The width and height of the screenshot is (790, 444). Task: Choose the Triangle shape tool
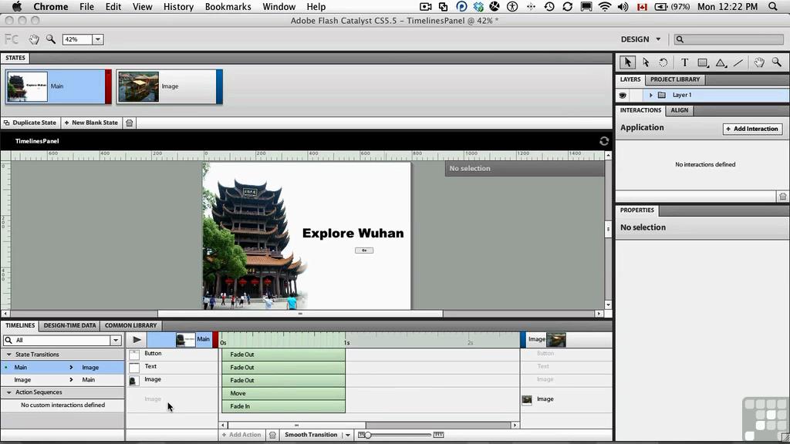click(x=721, y=63)
